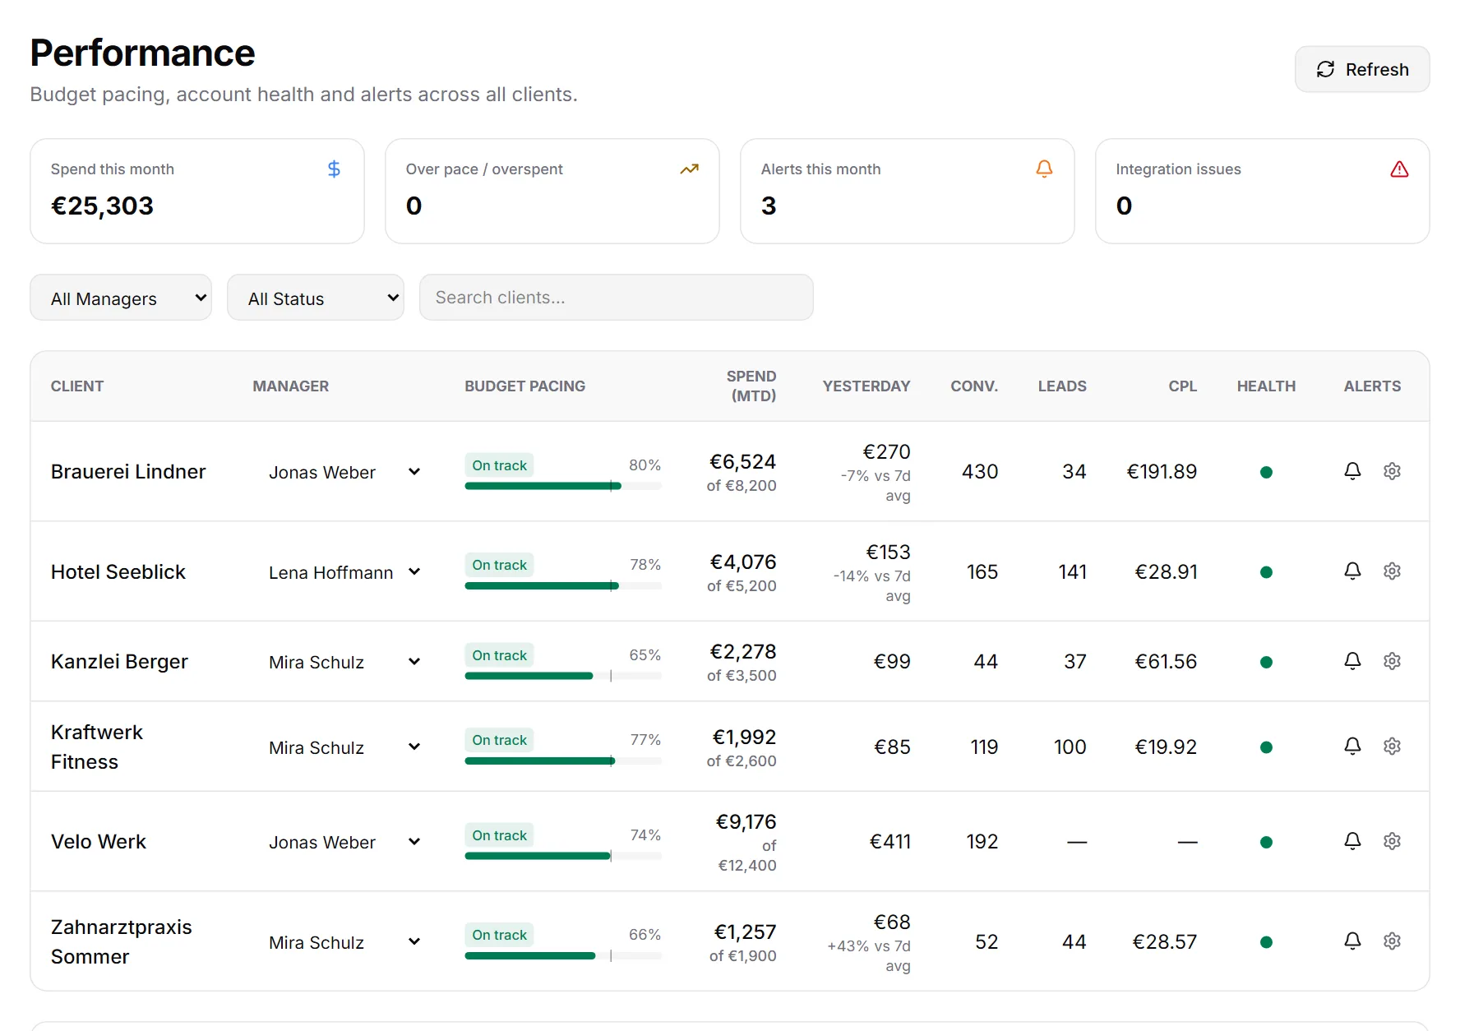Click Kanzlei Berger On track badge
Screen dimensions: 1460x1031
[x=500, y=655]
